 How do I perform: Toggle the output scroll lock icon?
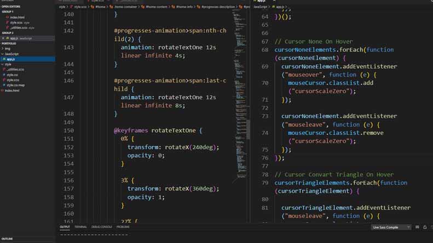425,227
